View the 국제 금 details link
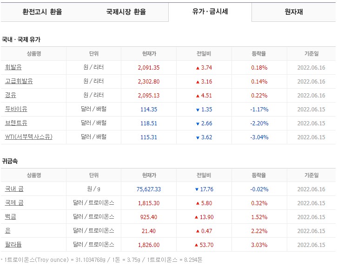The height and width of the screenshot is (266, 337). point(14,203)
